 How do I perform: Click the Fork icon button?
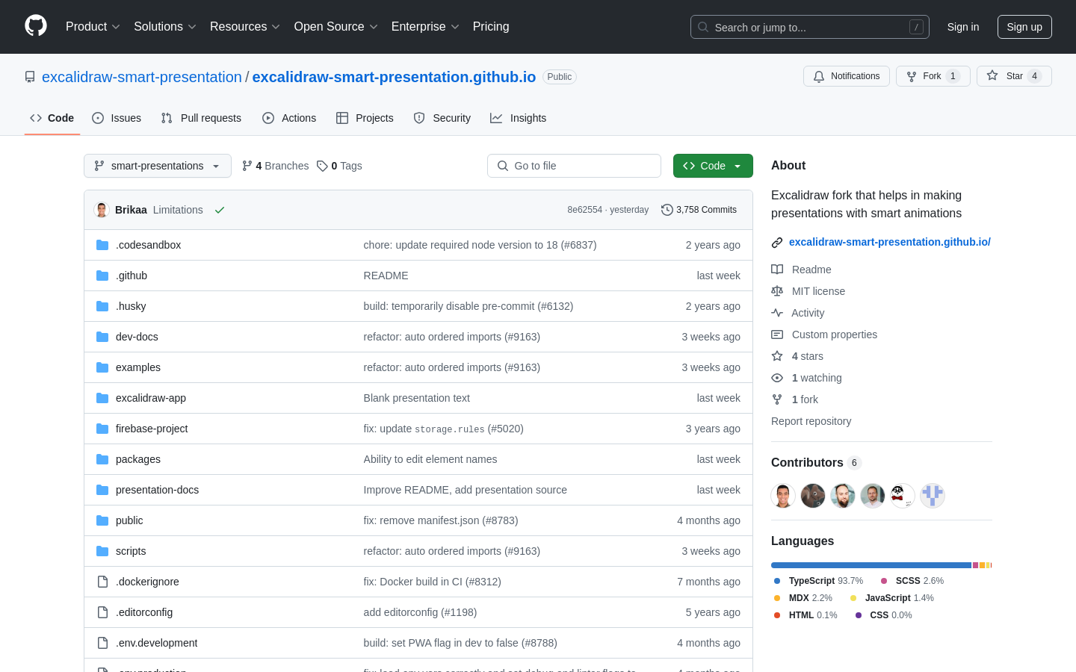912,76
